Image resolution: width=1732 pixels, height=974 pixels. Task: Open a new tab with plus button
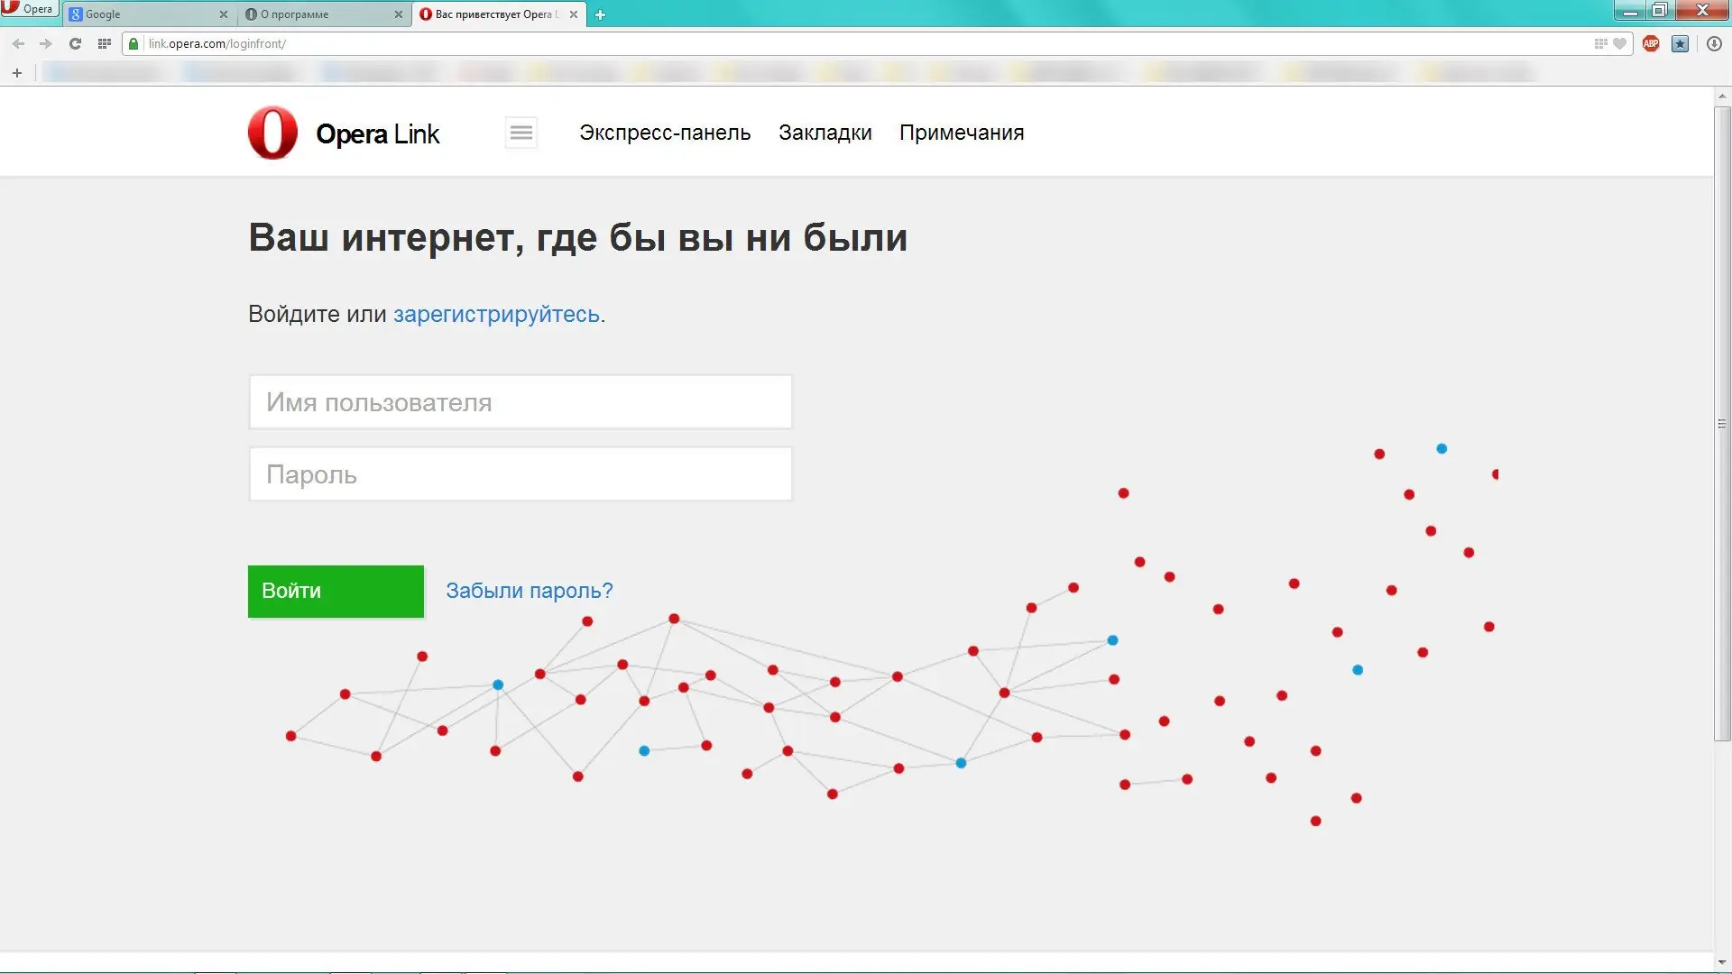pos(600,14)
